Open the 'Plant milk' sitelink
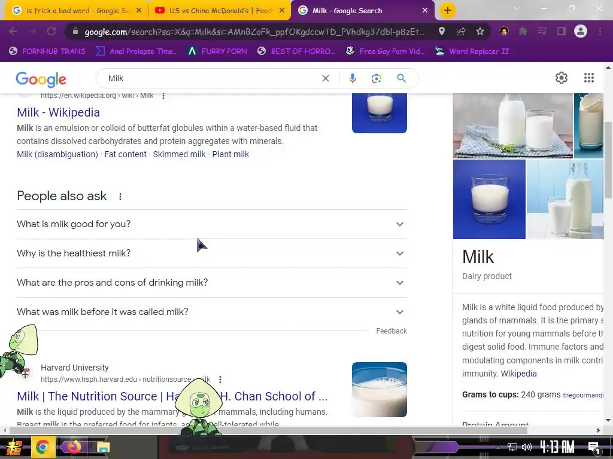 pos(230,154)
